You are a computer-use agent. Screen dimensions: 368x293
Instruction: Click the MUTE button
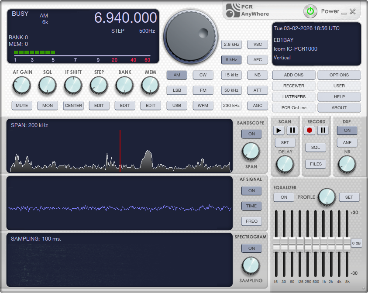coord(22,106)
